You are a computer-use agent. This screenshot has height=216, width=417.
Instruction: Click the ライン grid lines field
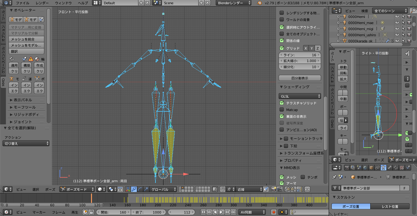[x=300, y=55]
